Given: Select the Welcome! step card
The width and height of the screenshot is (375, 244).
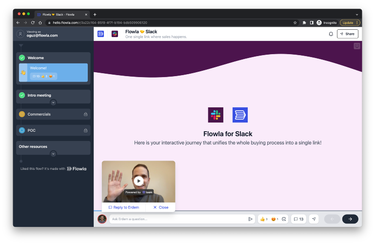Looking at the screenshot, I should click(x=53, y=73).
